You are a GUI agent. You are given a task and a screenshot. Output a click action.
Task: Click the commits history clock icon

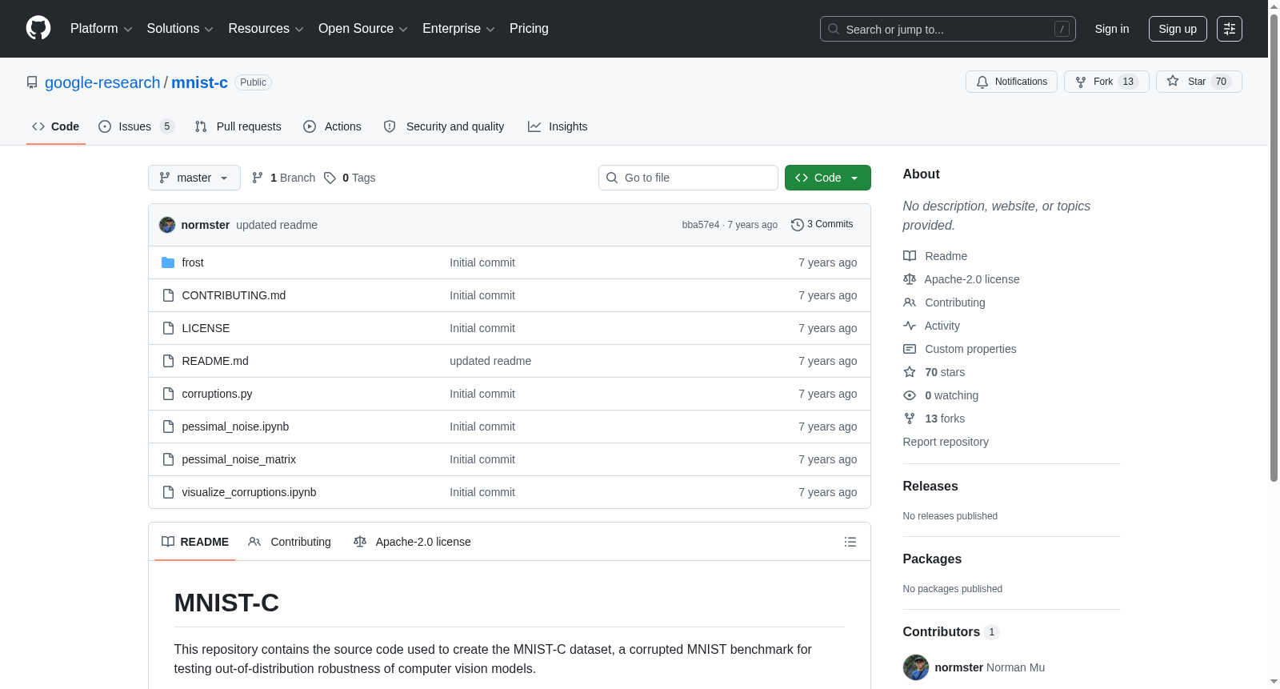[797, 225]
